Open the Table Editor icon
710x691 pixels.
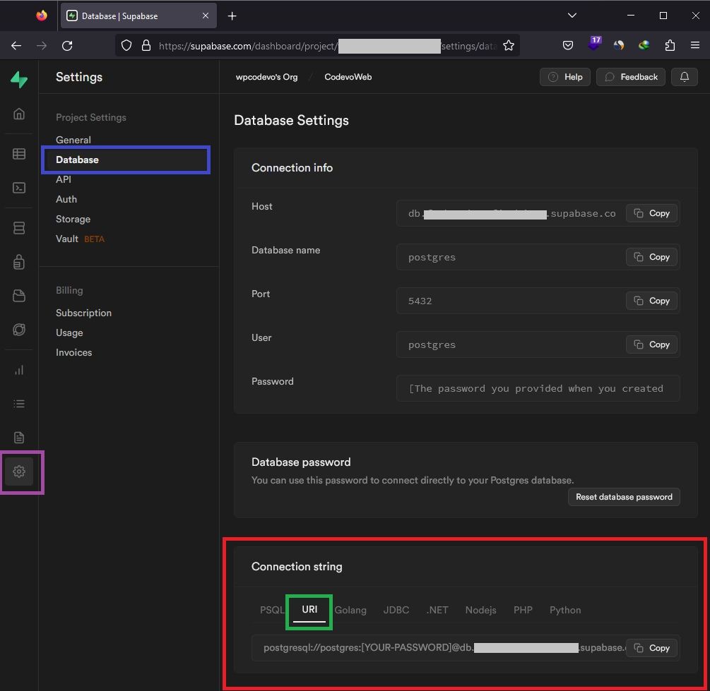pyautogui.click(x=19, y=154)
